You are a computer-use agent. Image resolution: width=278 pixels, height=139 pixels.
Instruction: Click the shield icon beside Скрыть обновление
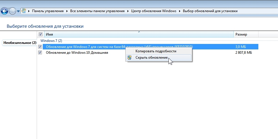pos(129,58)
